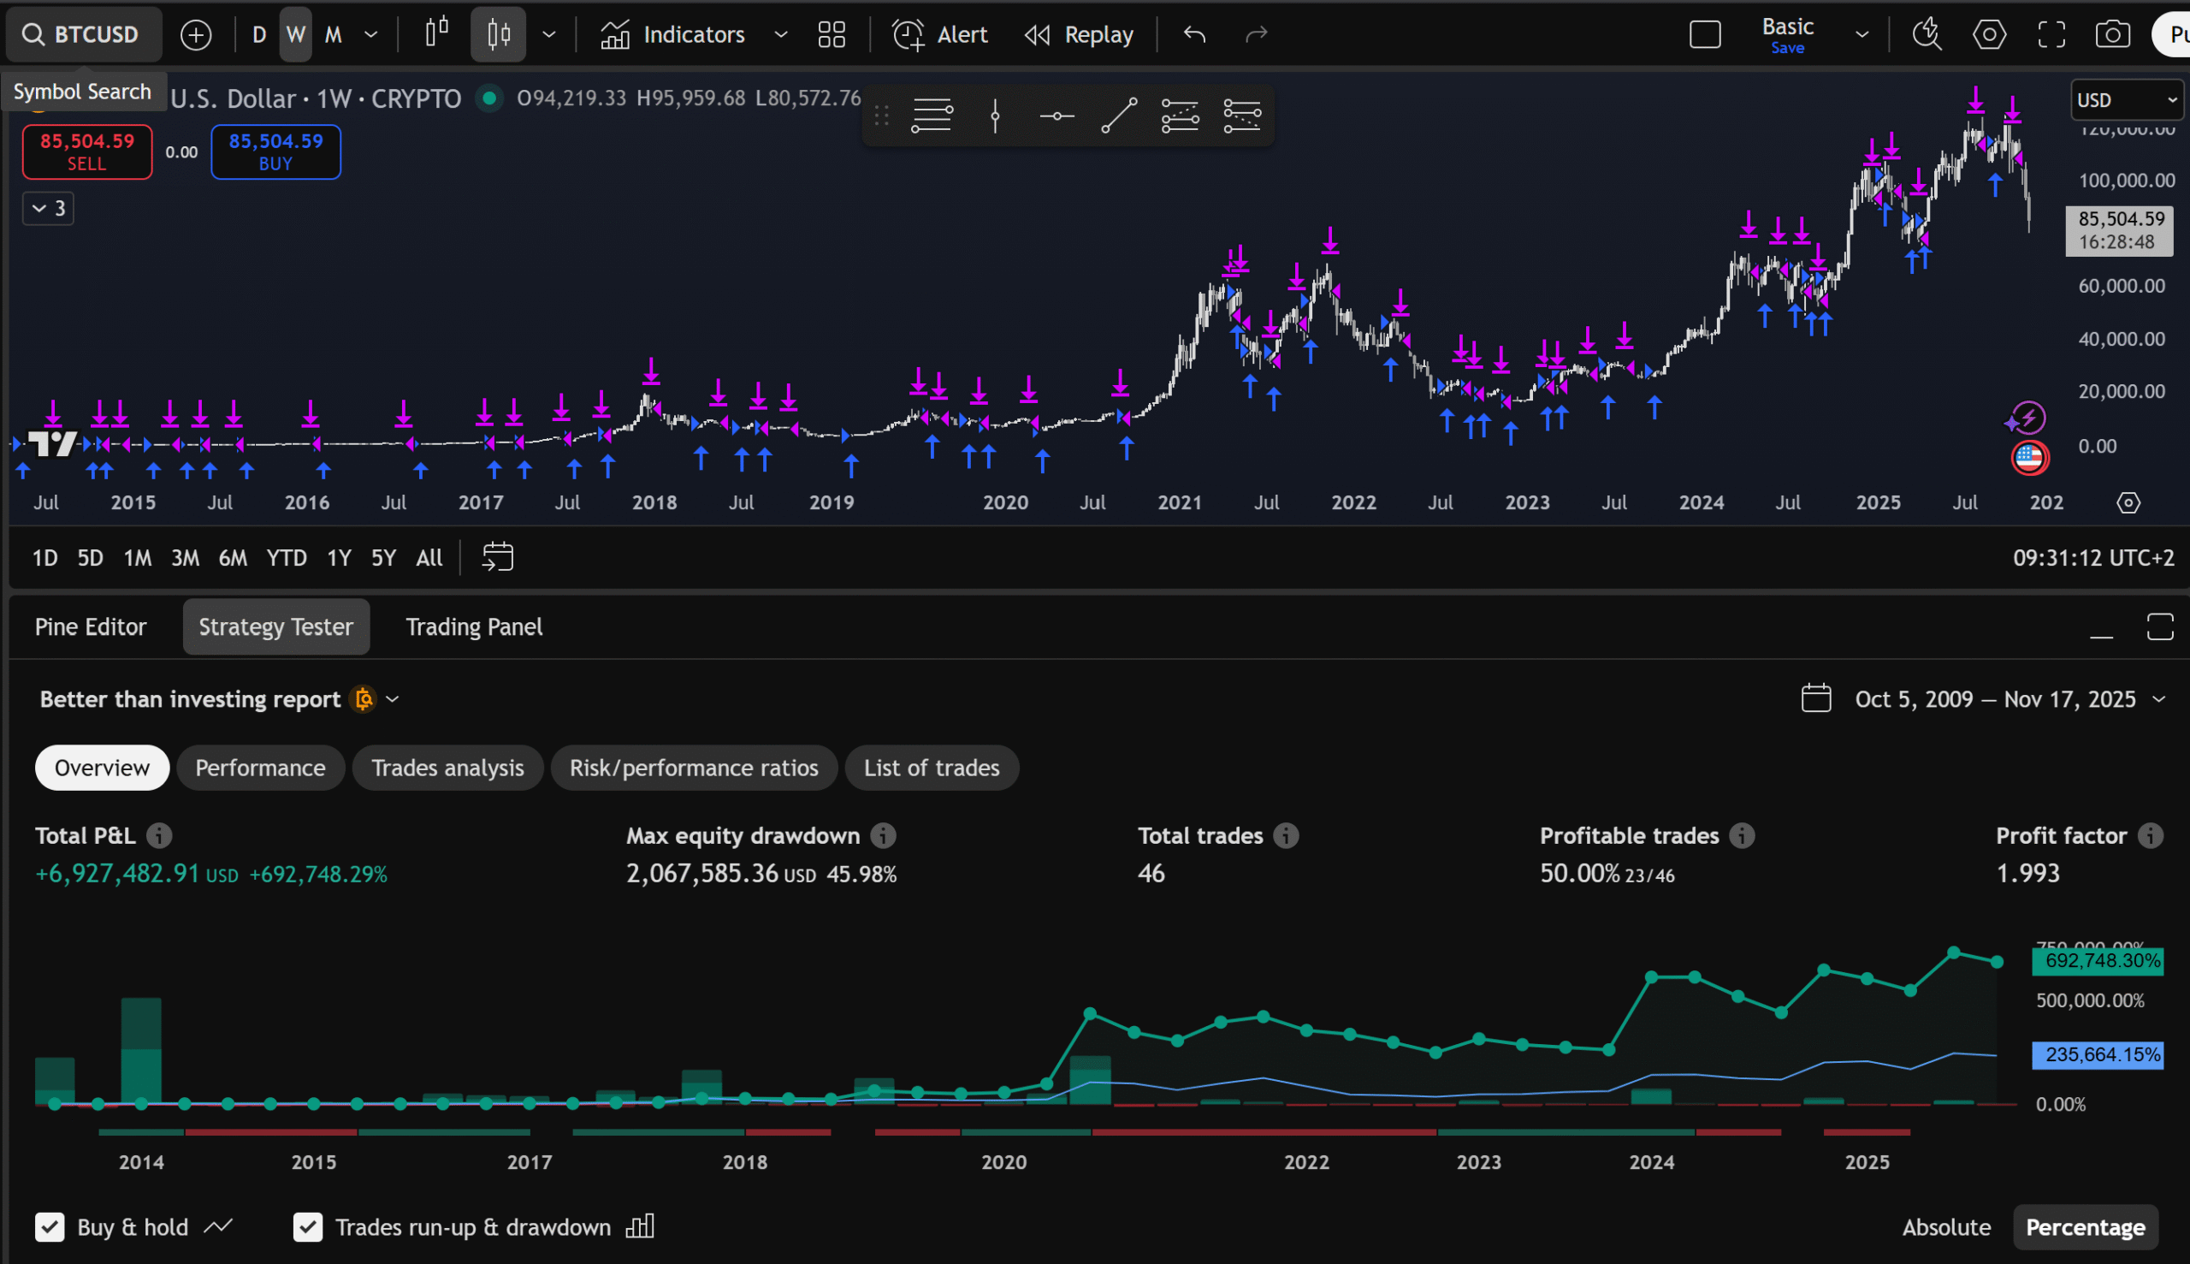Toggle Trades run-up & drawdown

point(308,1226)
